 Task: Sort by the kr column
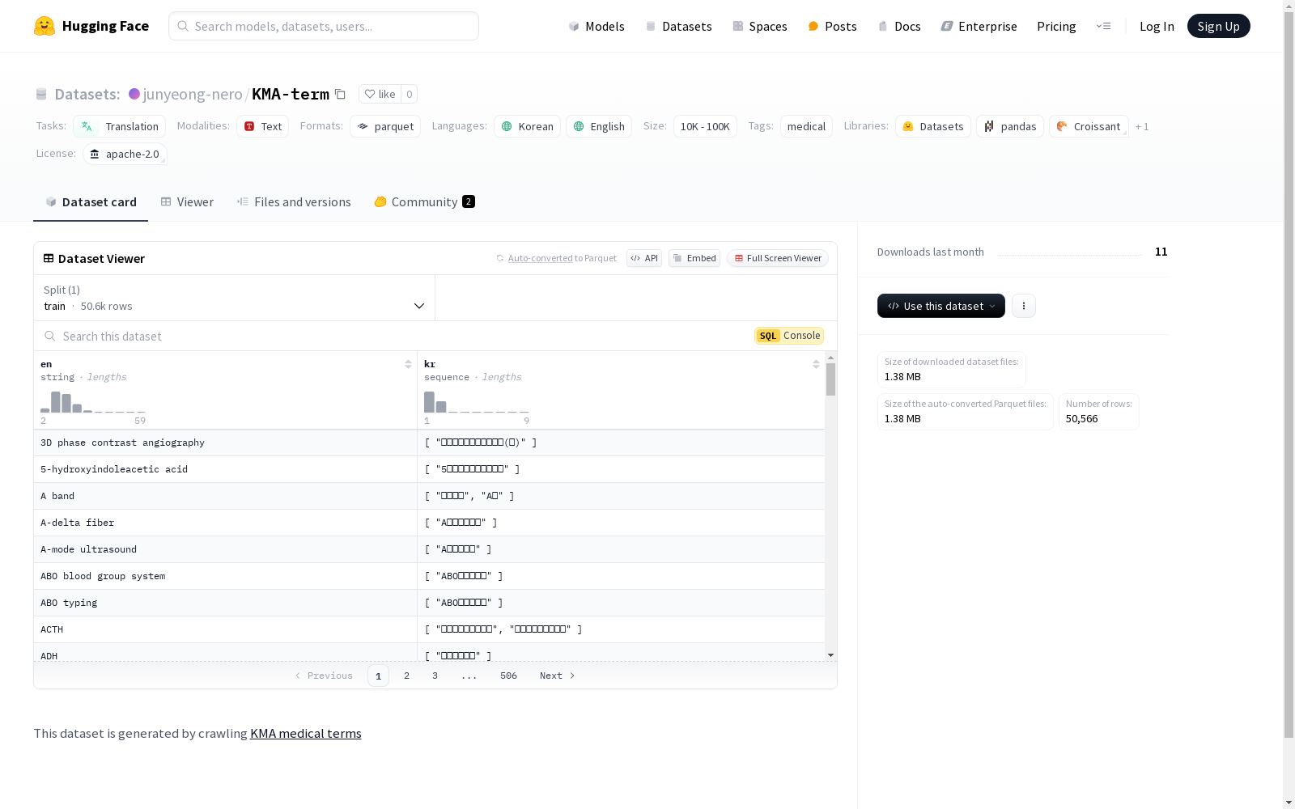click(816, 364)
